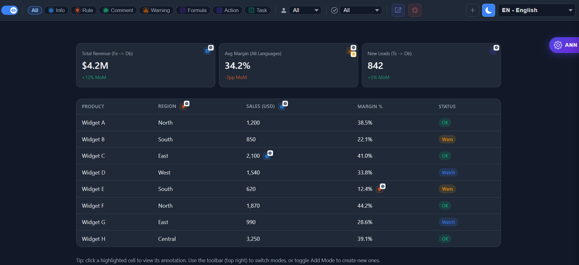Open the rule annotation on REGION header
Screen dimensions: 579x265
tap(183, 107)
